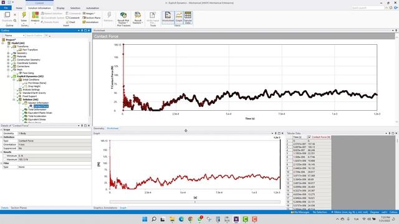The image size is (399, 224).
Task: Expand the Construction Geometry node
Action: 8,60
